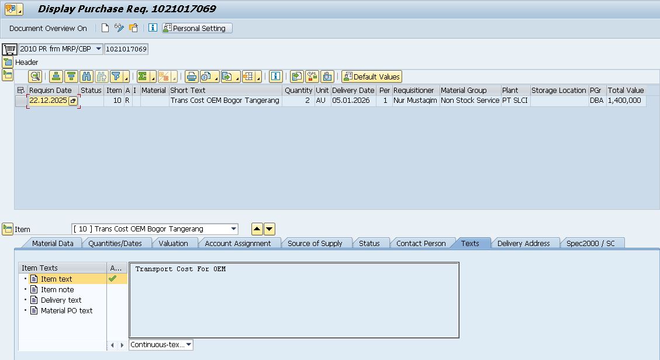Click the Default Values button
The image size is (660, 360).
tap(372, 77)
